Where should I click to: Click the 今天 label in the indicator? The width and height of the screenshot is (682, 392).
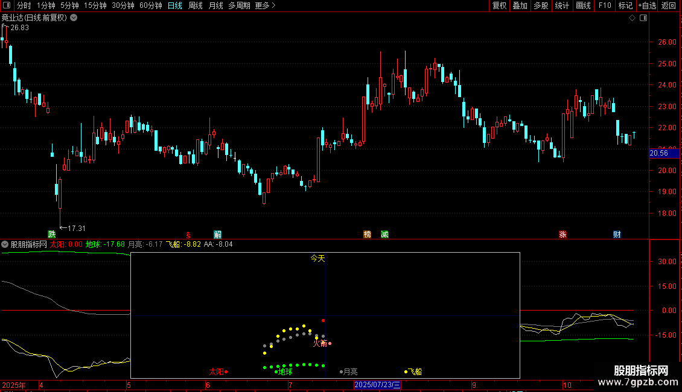click(x=317, y=258)
